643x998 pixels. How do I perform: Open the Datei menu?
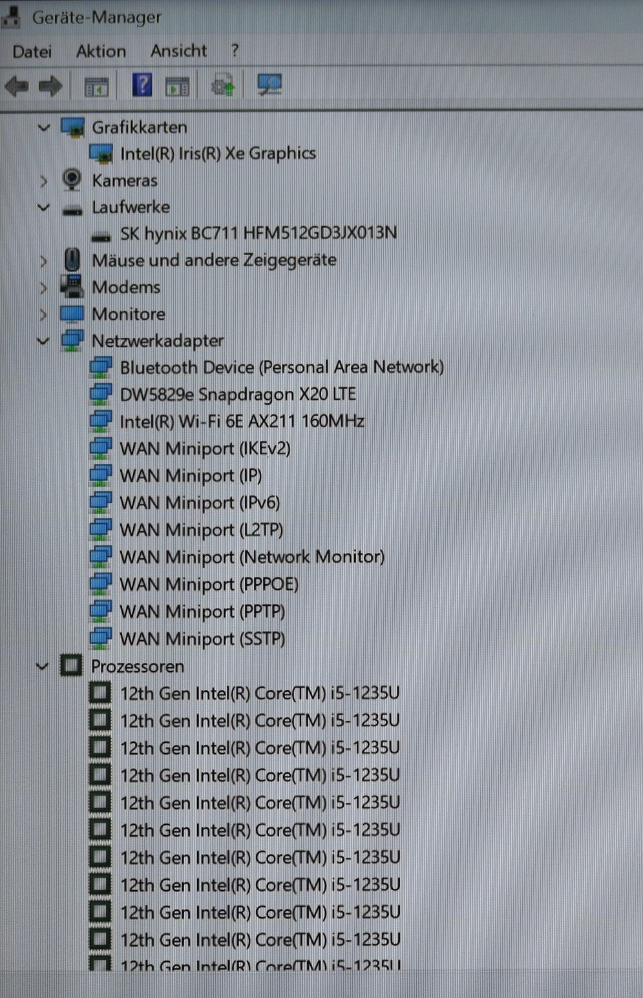[x=31, y=51]
